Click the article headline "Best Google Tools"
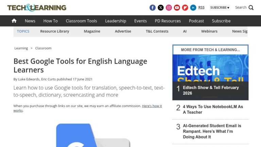Image resolution: width=261 pixels, height=147 pixels. click(80, 65)
